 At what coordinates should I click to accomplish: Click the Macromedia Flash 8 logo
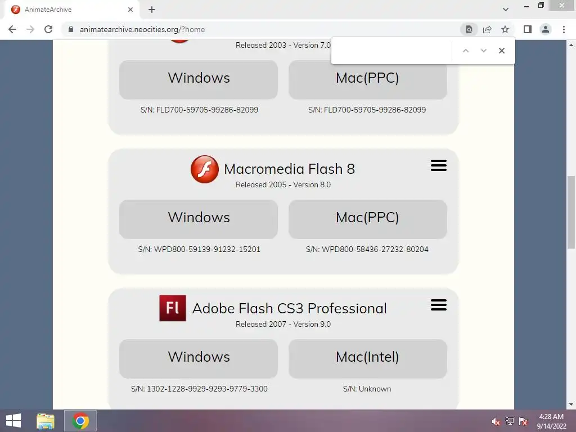point(205,169)
